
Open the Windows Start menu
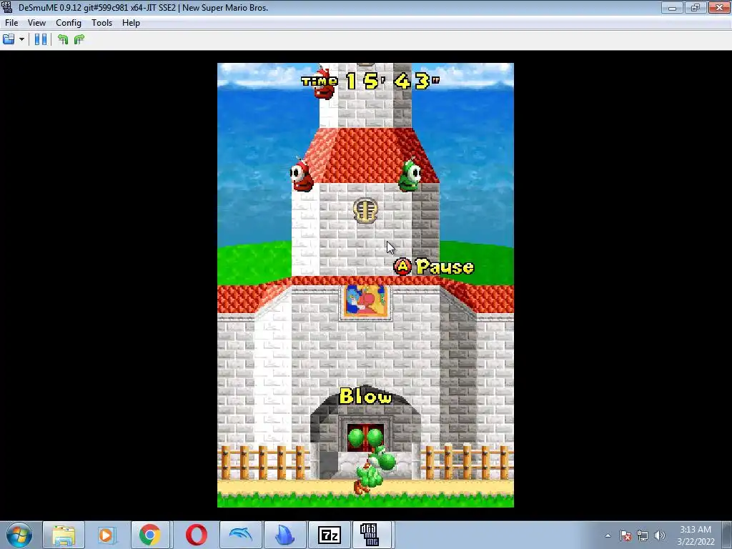pyautogui.click(x=19, y=535)
